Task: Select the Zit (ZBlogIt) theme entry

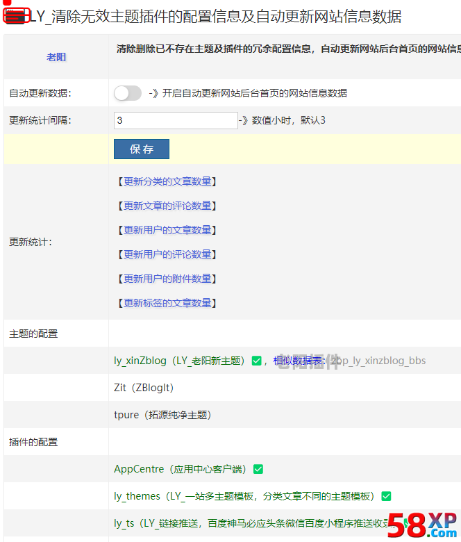Action: click(x=144, y=388)
